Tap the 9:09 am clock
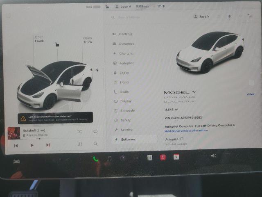The image size is (262, 197). pyautogui.click(x=142, y=7)
